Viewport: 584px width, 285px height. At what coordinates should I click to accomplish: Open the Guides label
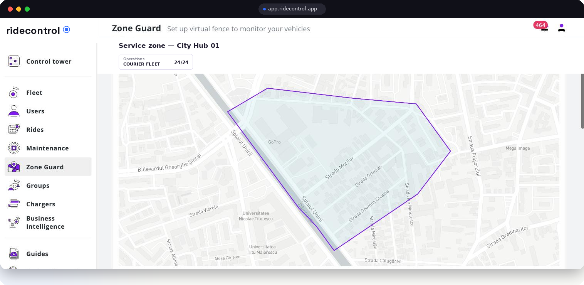[x=37, y=254]
